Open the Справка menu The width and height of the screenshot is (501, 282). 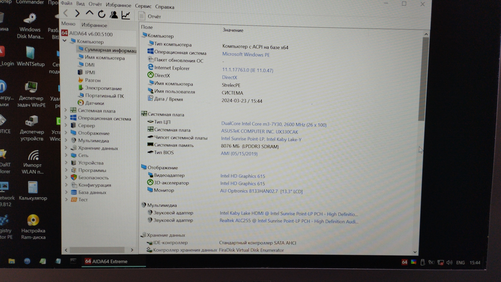tap(165, 7)
